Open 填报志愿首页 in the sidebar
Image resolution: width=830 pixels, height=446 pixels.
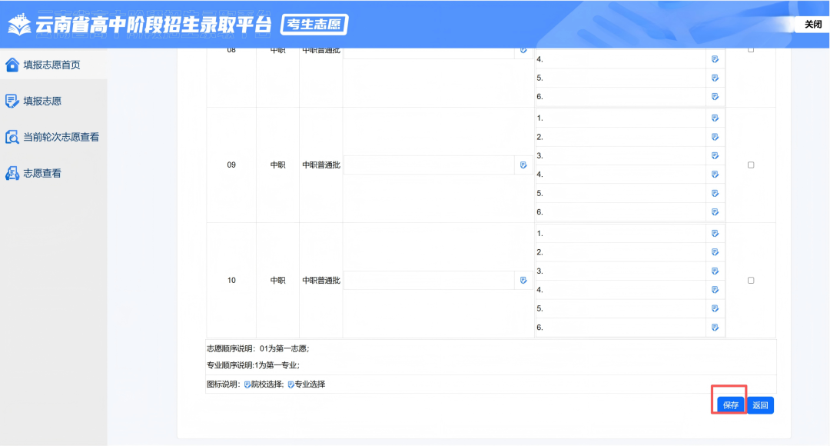pos(54,65)
